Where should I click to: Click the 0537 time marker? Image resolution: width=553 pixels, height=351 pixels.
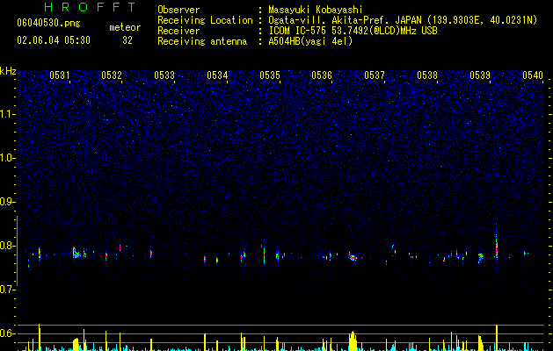pyautogui.click(x=375, y=75)
